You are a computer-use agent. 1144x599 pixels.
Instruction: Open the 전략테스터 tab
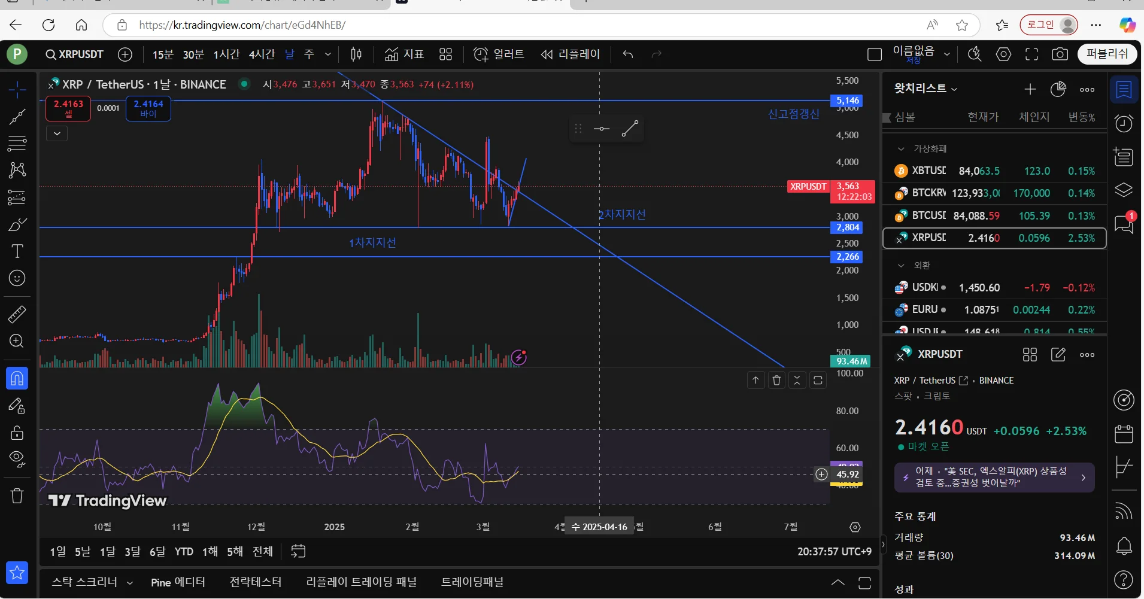click(256, 582)
